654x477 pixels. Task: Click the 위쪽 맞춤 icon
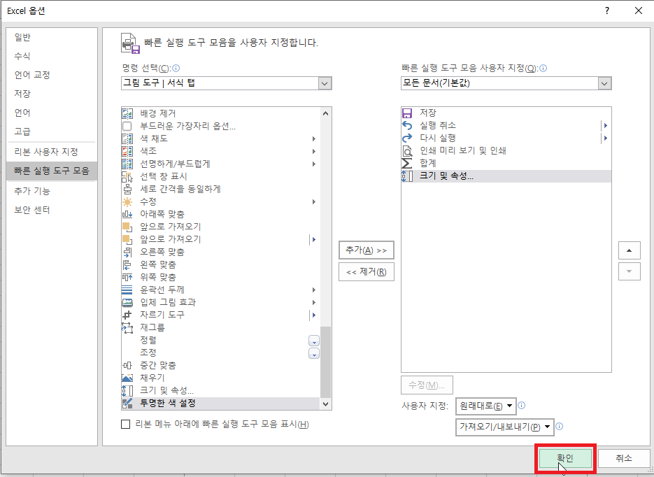(x=127, y=277)
